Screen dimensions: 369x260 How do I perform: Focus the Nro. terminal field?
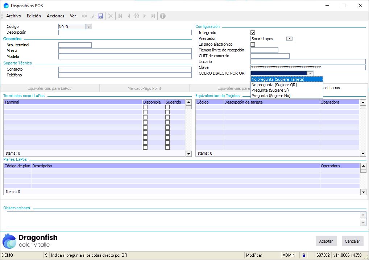[x=75, y=45]
